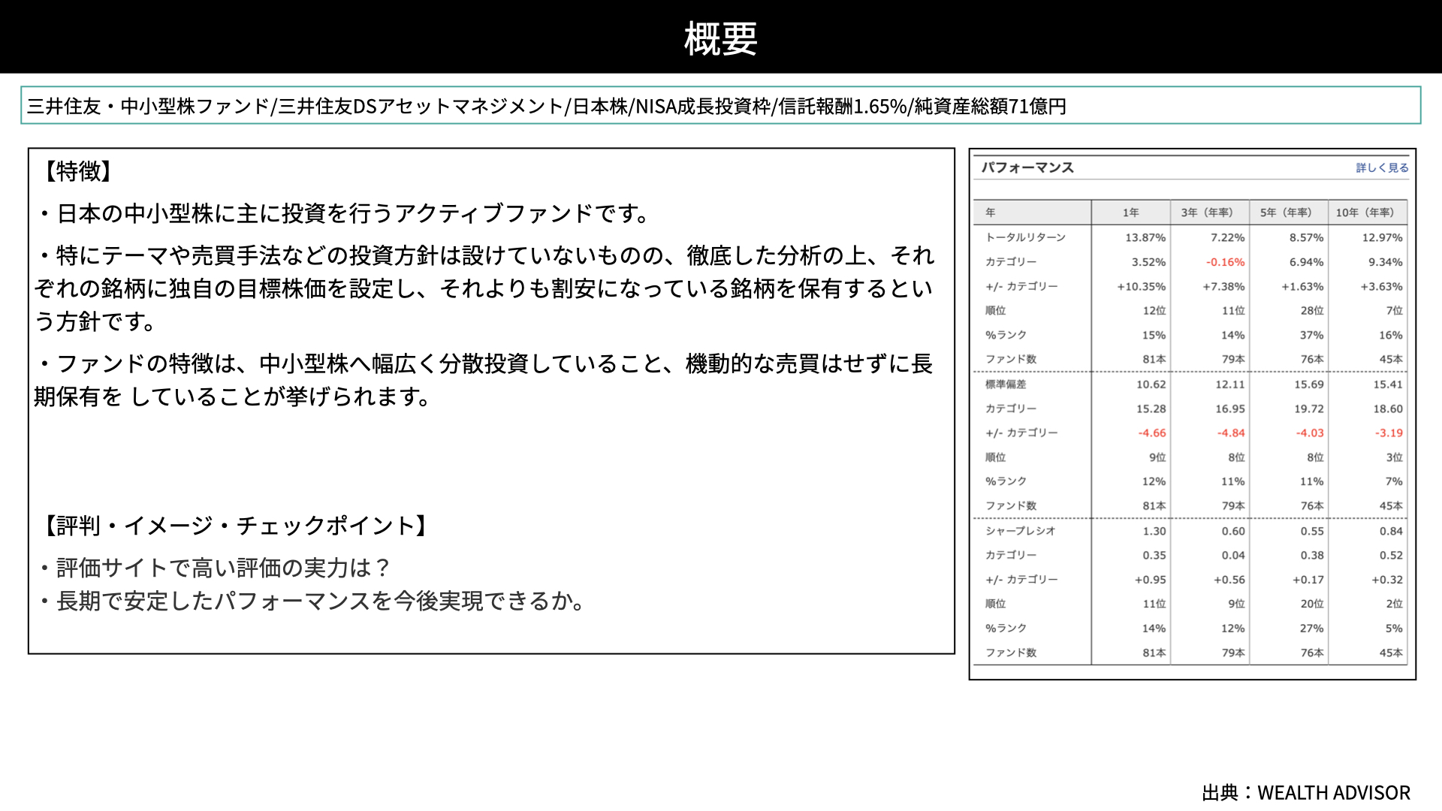Click the +0.95 Sharpe difference cell
The height and width of the screenshot is (811, 1442).
1151,580
